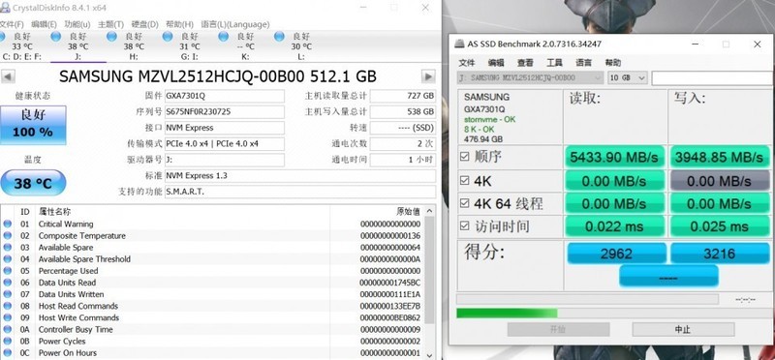This screenshot has width=775, height=360.
Task: Click Available Spare Threshold status dot
Action: (8, 258)
